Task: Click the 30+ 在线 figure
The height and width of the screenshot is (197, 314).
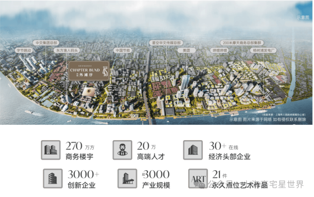Action: 224,146
